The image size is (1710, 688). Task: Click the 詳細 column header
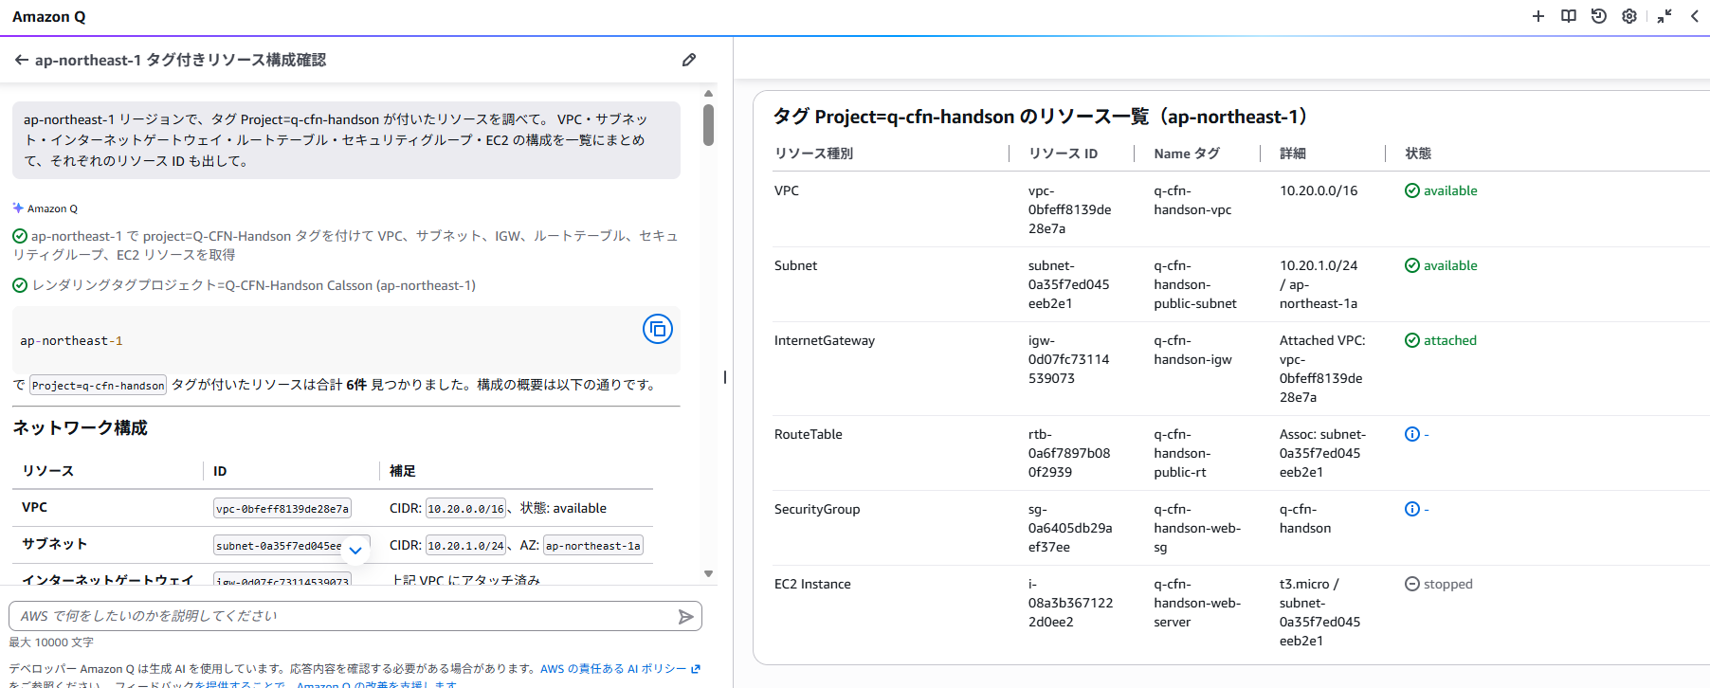(x=1293, y=154)
